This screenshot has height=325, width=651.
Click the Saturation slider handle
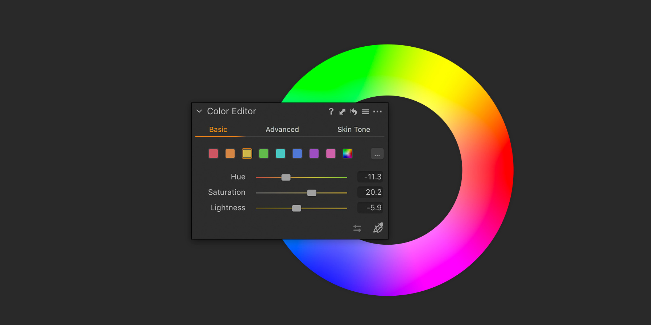(312, 193)
